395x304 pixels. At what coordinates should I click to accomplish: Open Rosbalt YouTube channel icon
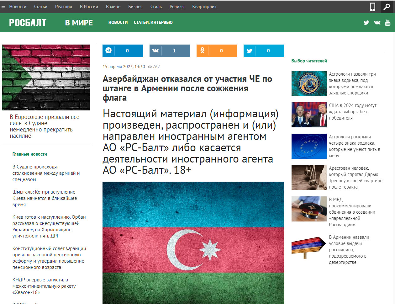click(x=387, y=23)
